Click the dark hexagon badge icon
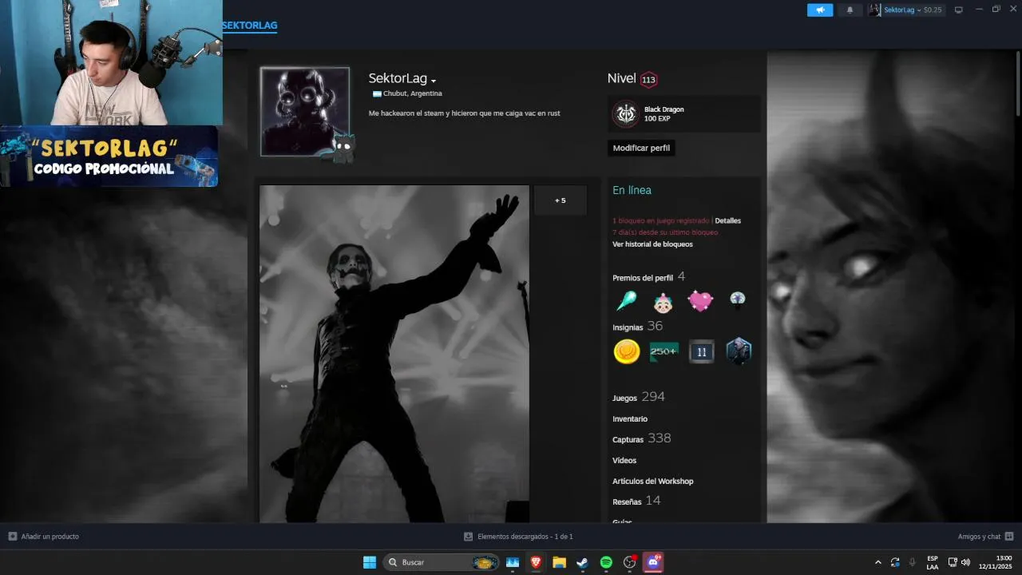1022x575 pixels. (739, 351)
